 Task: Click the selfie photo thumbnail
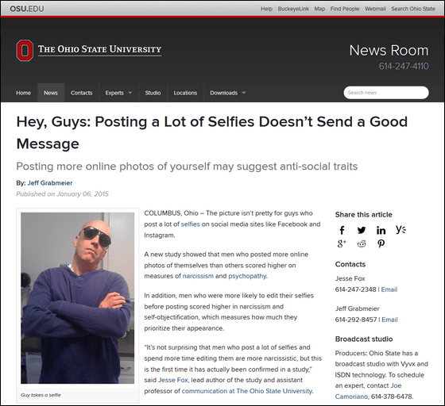[78, 298]
